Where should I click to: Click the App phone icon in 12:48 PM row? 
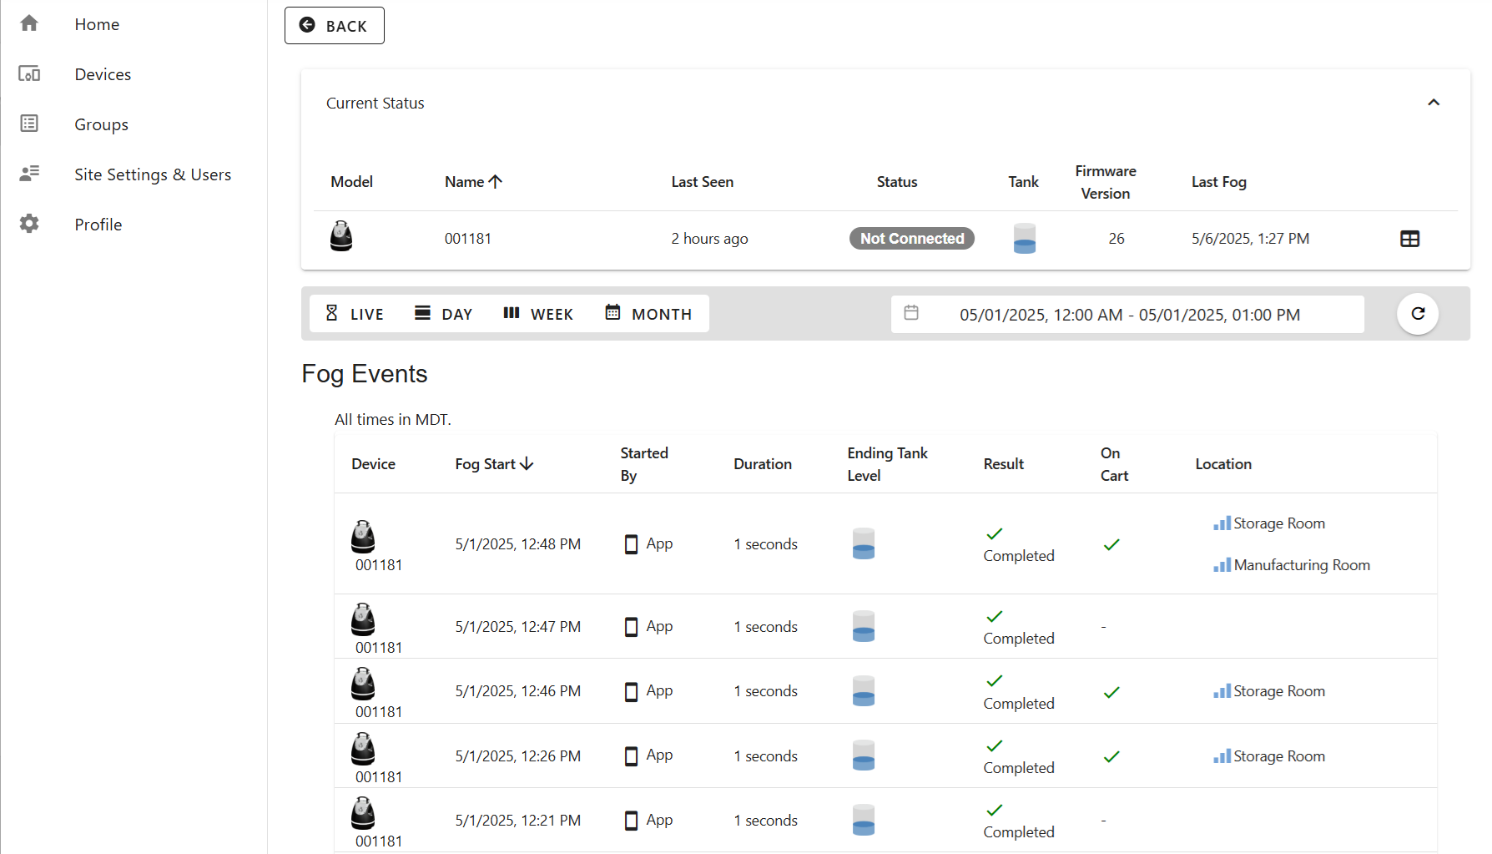(632, 544)
